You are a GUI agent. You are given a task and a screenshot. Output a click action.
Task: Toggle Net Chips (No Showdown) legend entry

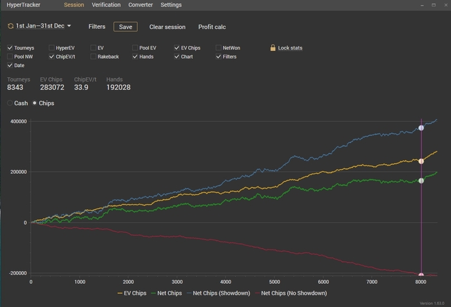click(x=291, y=293)
